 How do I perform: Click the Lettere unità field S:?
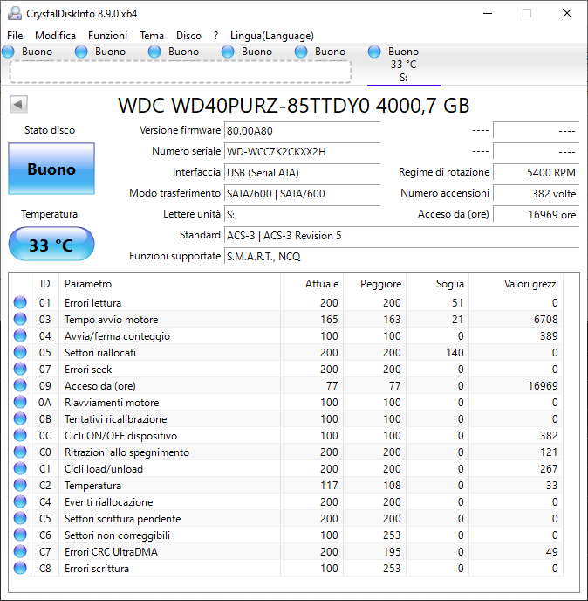tap(302, 215)
